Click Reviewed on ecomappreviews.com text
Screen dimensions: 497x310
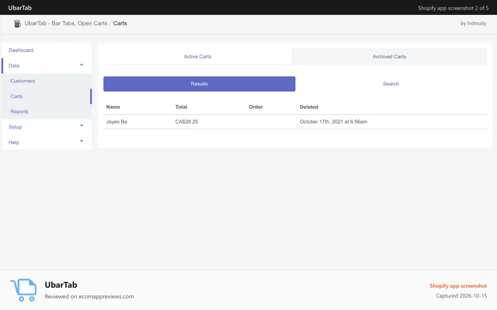tap(89, 296)
